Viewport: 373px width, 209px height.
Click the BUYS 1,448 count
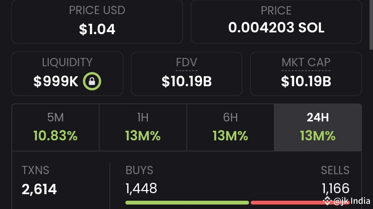pyautogui.click(x=141, y=189)
